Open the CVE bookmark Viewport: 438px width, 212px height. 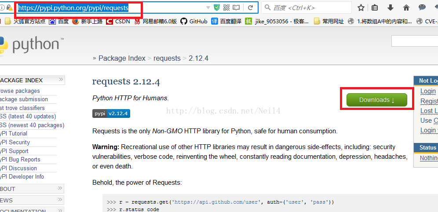tap(431, 21)
